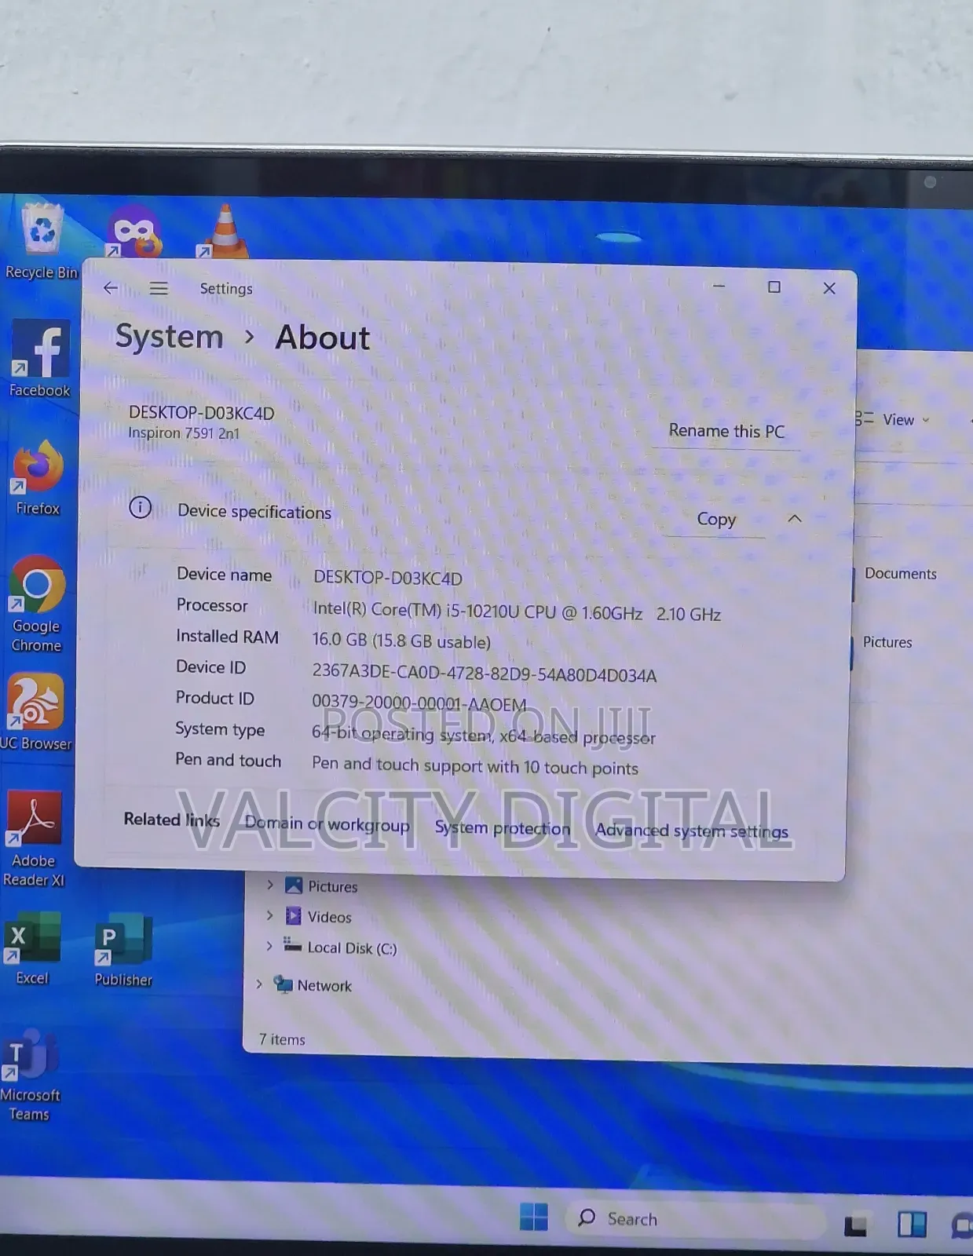Open Microsoft Teams desktop shortcut

(x=30, y=1075)
